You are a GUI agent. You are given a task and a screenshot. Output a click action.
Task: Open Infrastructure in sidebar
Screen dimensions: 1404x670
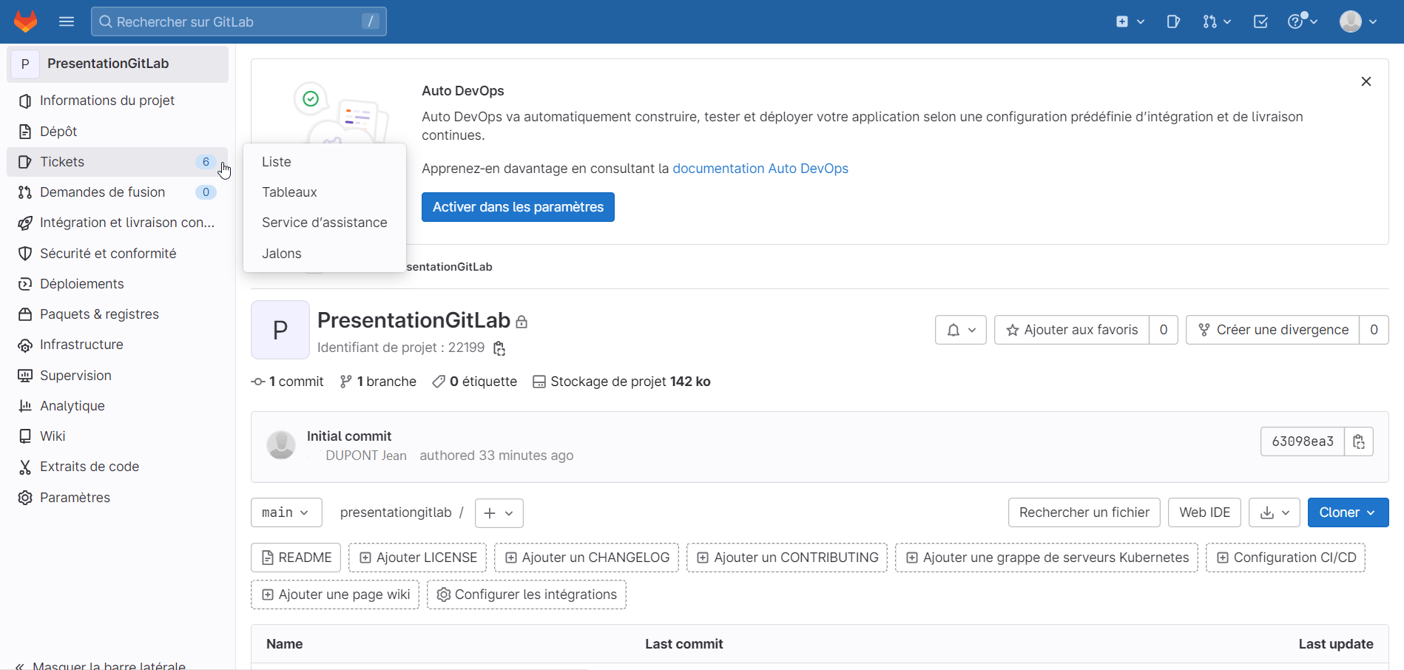118,345
